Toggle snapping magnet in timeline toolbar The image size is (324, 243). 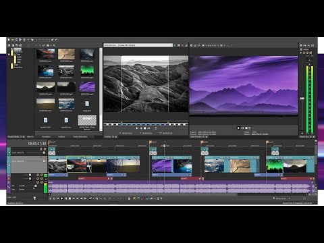[143, 198]
